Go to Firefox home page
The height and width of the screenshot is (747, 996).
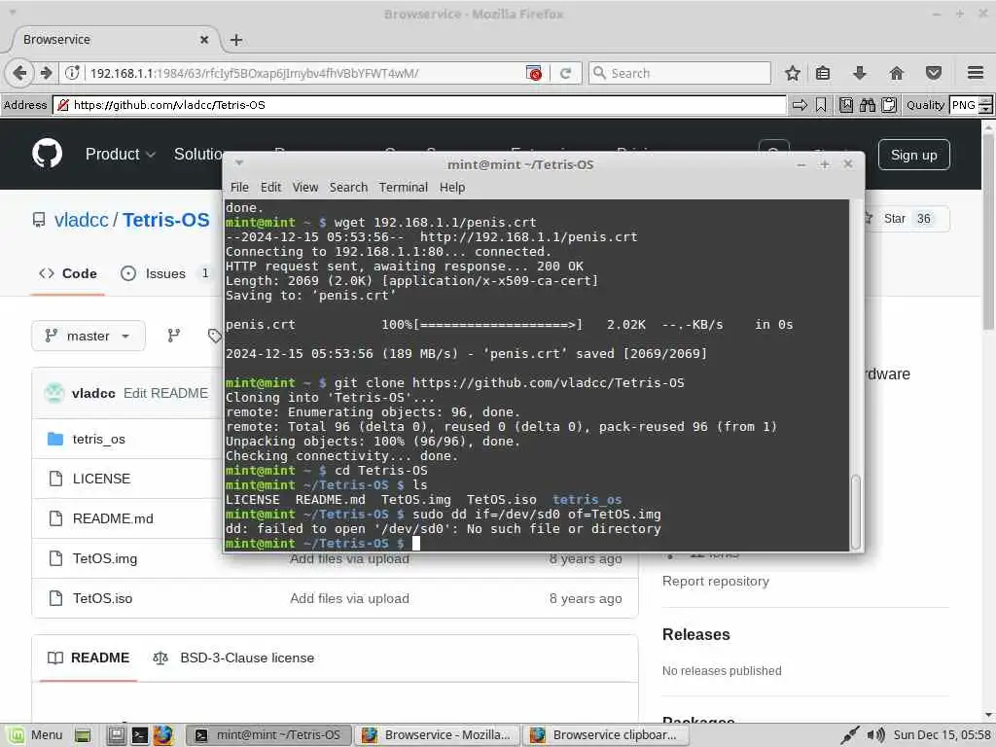pyautogui.click(x=896, y=73)
